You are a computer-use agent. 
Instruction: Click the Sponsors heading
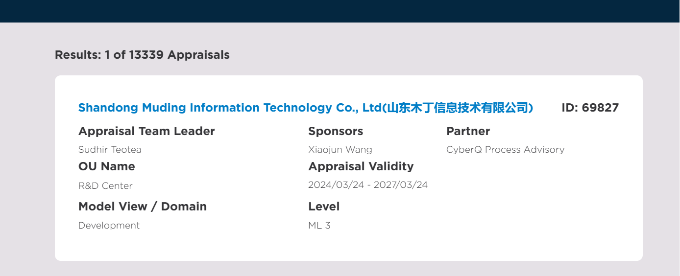point(336,131)
